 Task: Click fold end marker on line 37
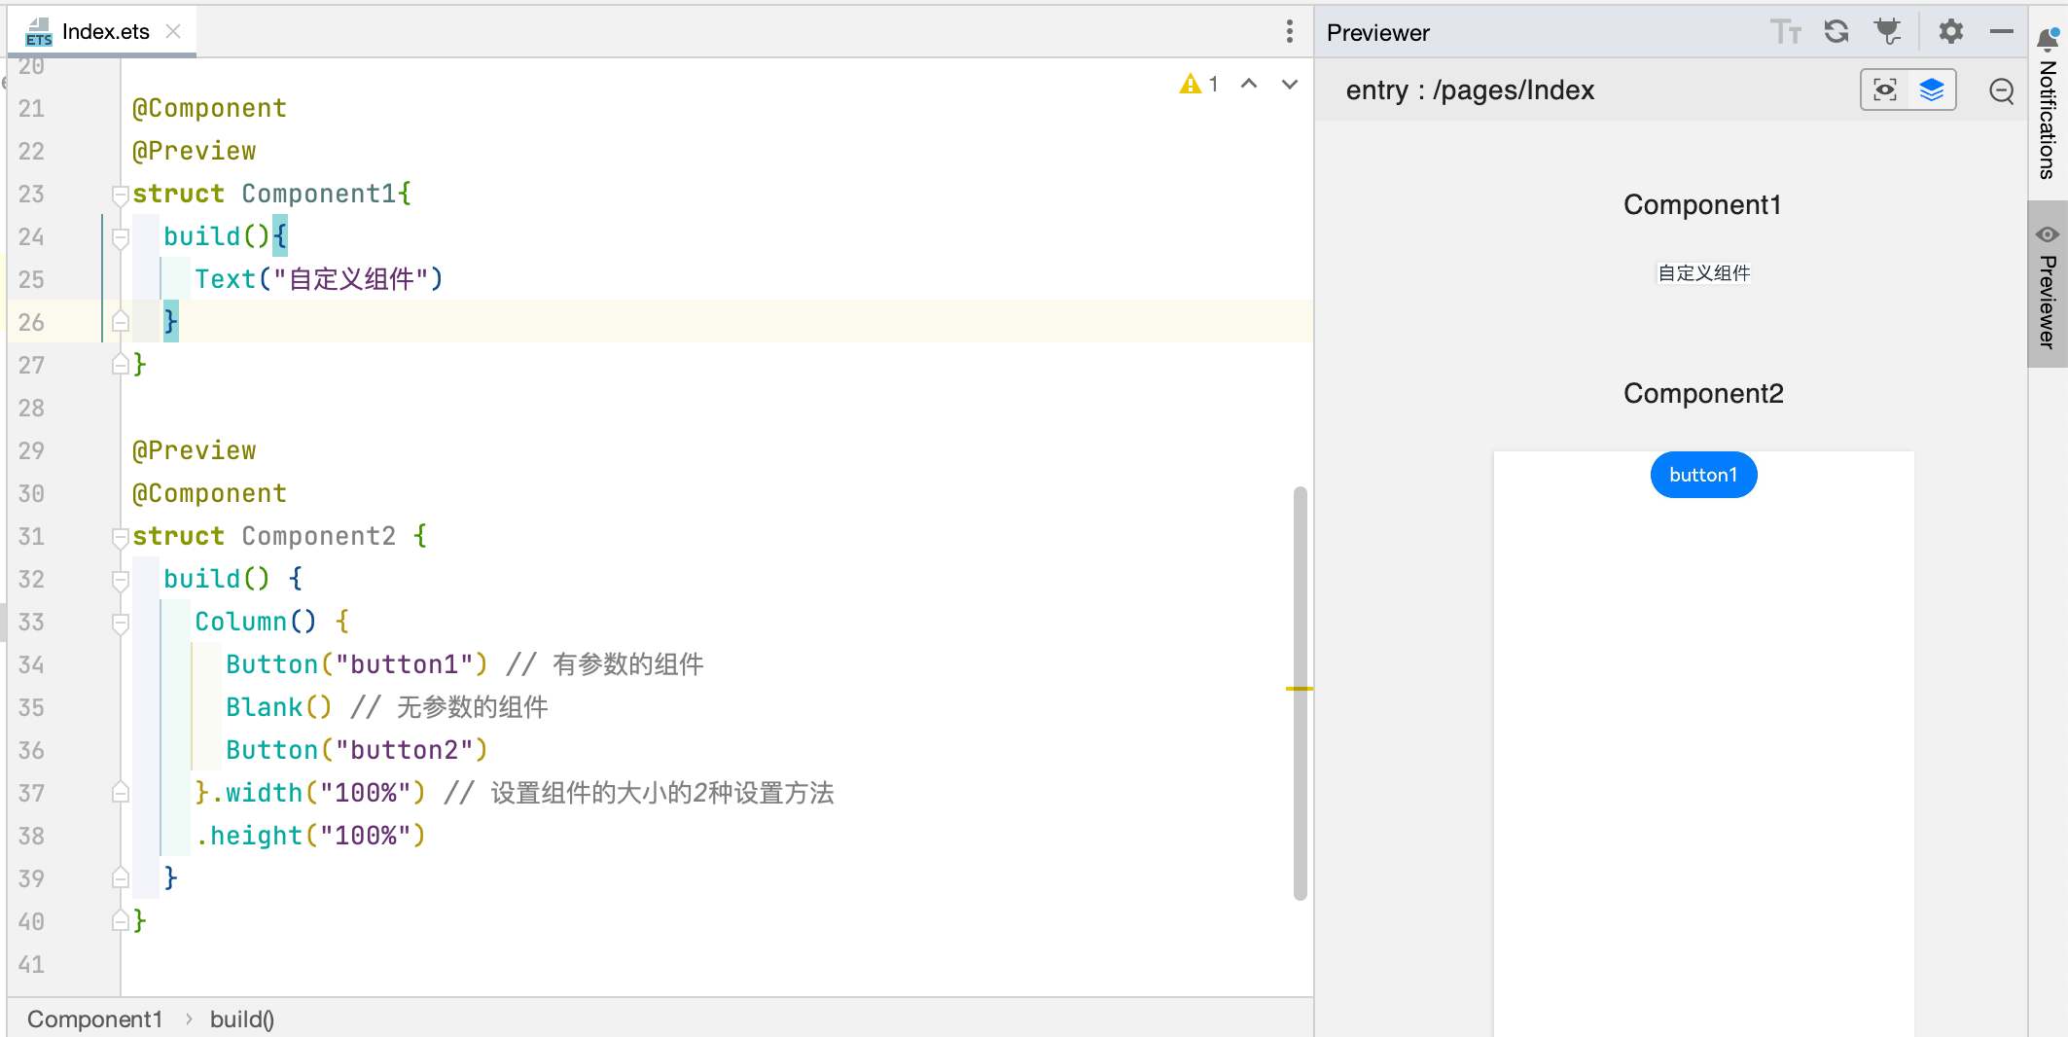pyautogui.click(x=121, y=793)
